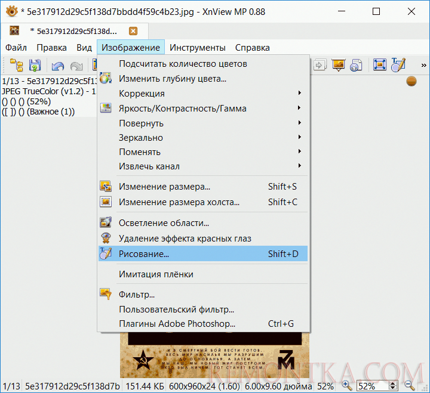Click the zoom percentage spinner arrows
The height and width of the screenshot is (393, 430).
(x=393, y=386)
